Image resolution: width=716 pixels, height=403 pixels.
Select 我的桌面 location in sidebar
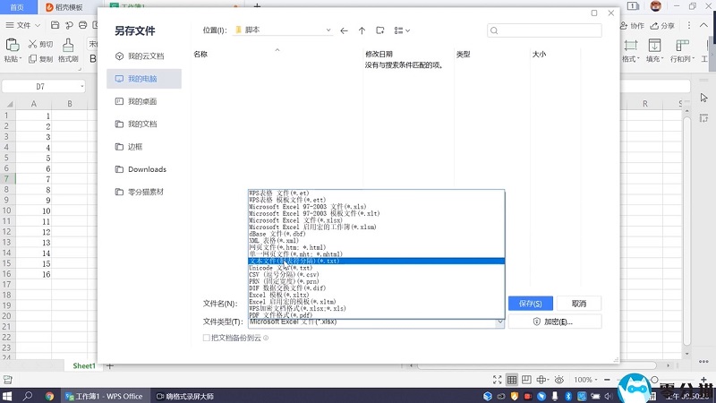point(141,101)
